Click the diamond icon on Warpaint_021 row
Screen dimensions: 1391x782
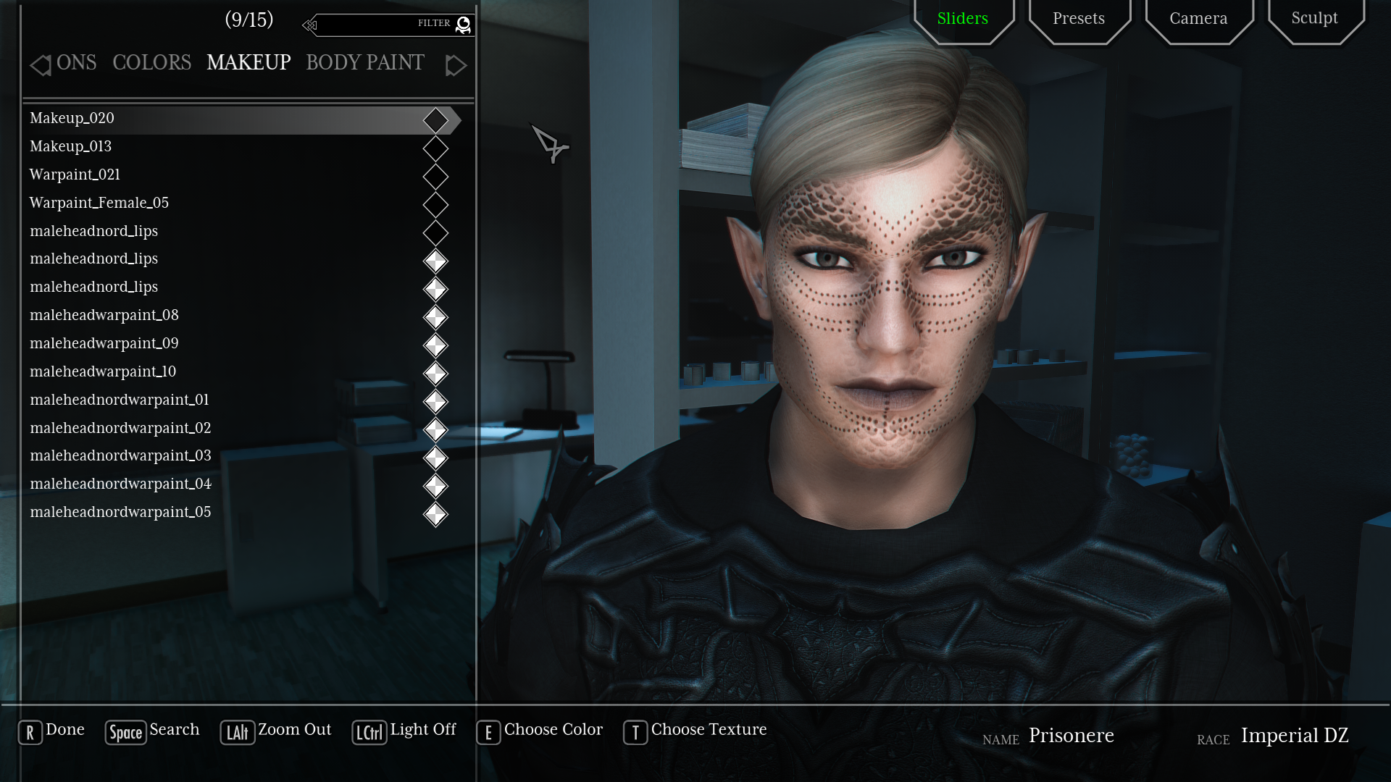click(435, 177)
